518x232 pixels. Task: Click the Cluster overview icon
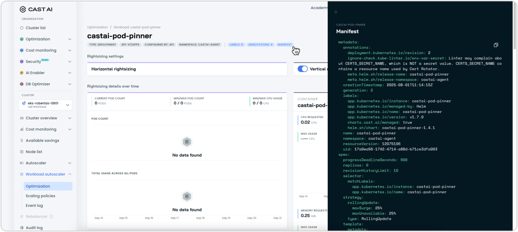coord(22,118)
